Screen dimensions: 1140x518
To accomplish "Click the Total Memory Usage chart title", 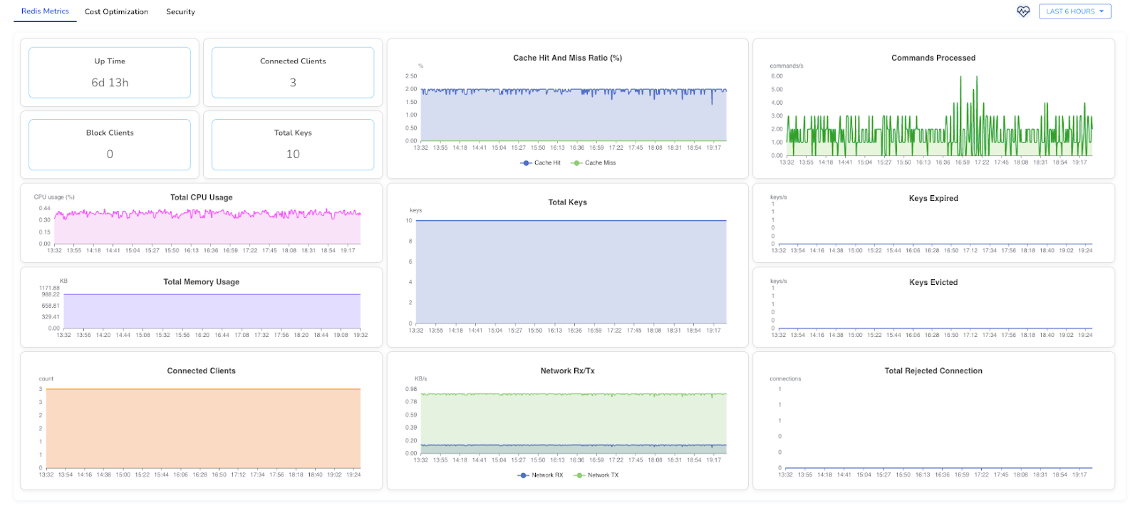I will click(202, 282).
